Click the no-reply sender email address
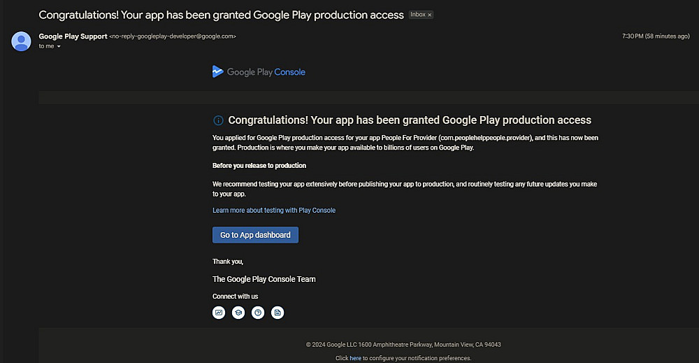Screen dimensions: 699x363 (173, 36)
